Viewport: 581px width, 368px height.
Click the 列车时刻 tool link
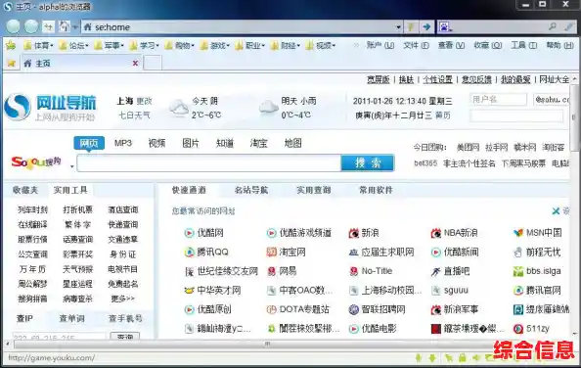32,209
